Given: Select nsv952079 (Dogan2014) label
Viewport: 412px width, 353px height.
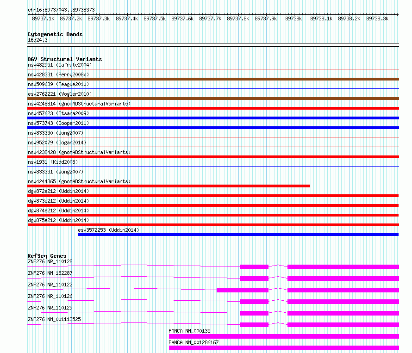Looking at the screenshot, I should [x=57, y=142].
